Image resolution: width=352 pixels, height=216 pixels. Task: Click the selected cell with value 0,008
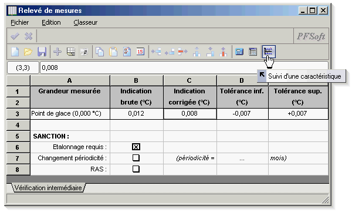[190, 114]
